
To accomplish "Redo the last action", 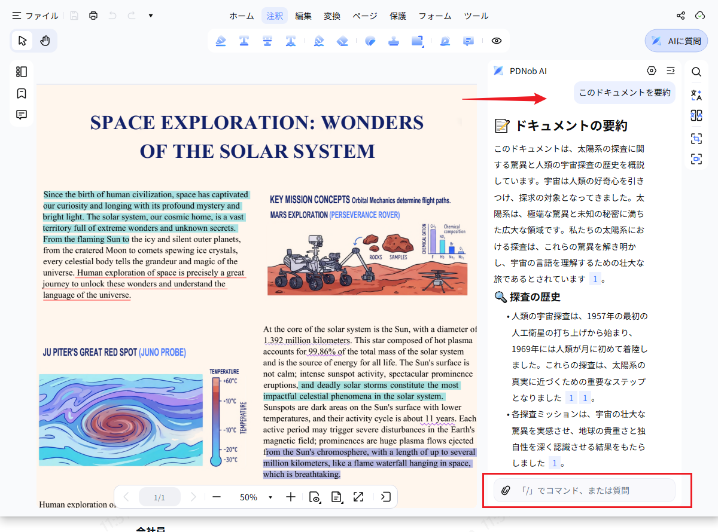I will point(132,16).
